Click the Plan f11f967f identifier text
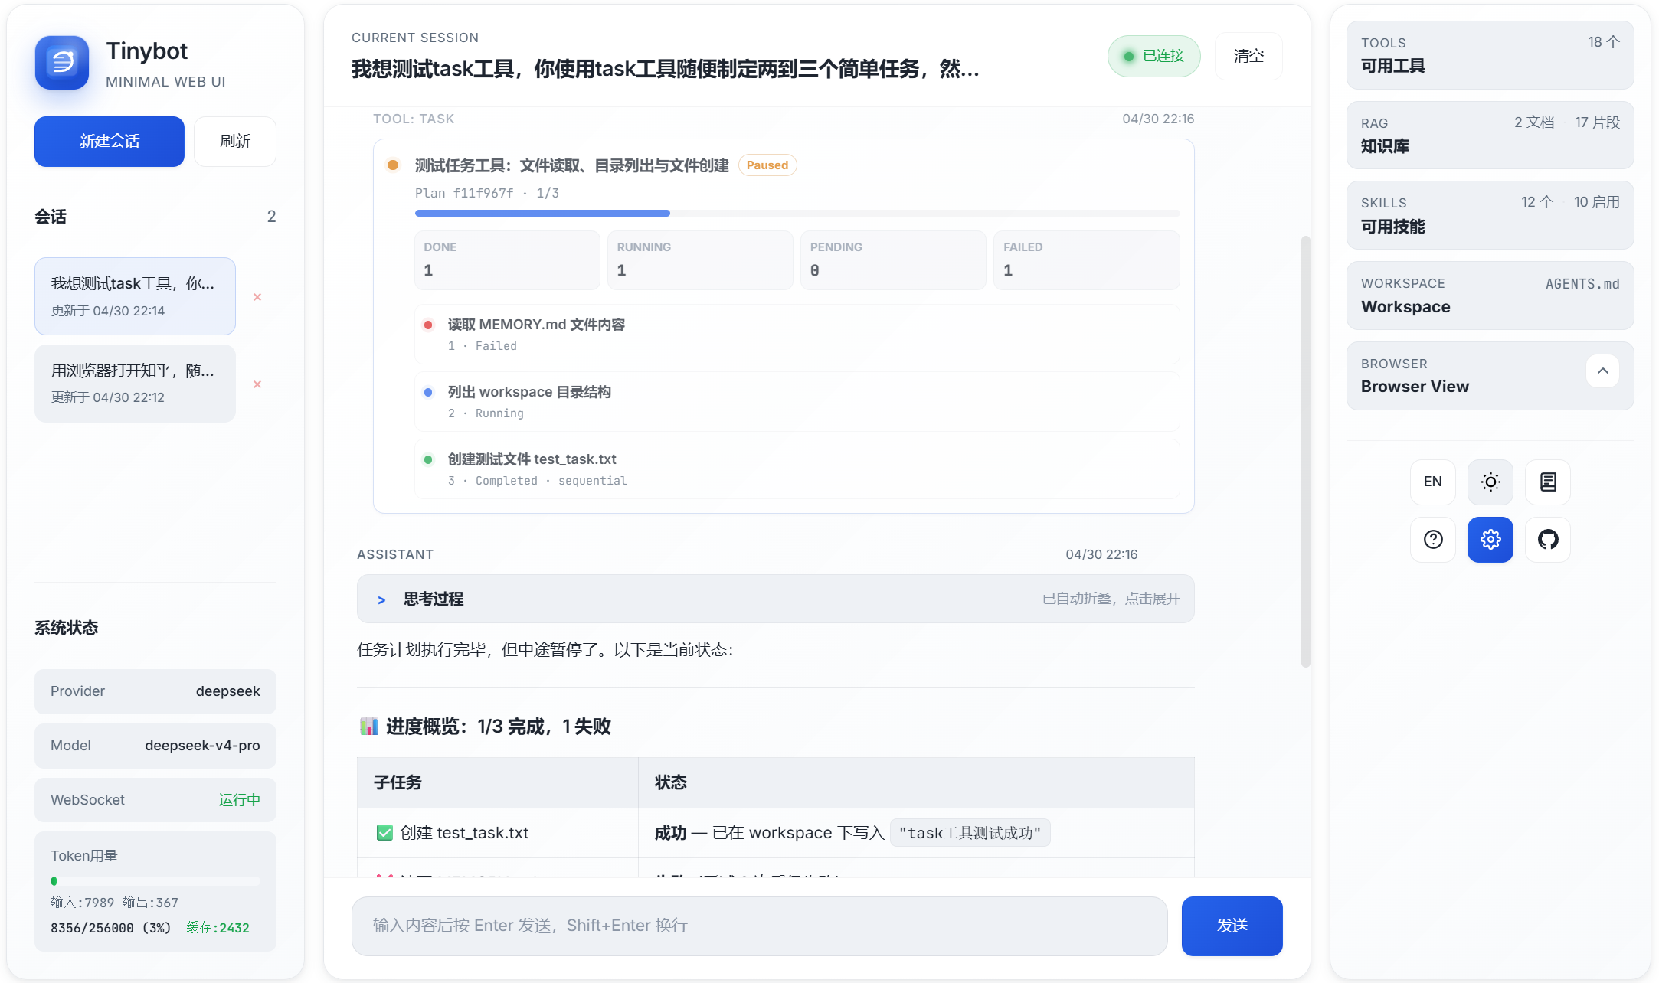1659x983 pixels. click(x=464, y=193)
